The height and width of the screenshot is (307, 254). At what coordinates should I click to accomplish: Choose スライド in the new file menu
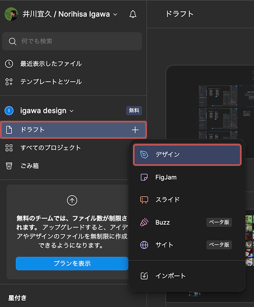pyautogui.click(x=187, y=200)
